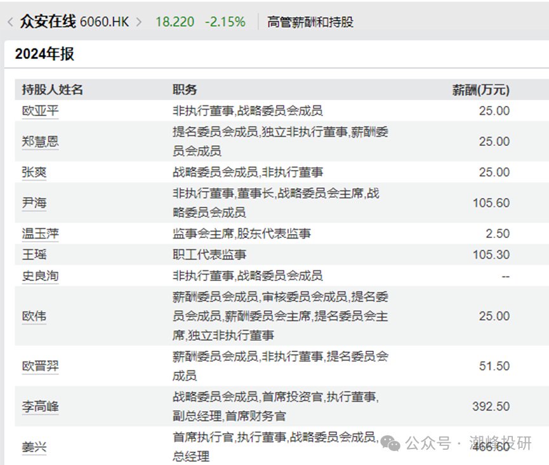Select 王瑶's position 职工代表监事
549x465 pixels.
tap(209, 254)
